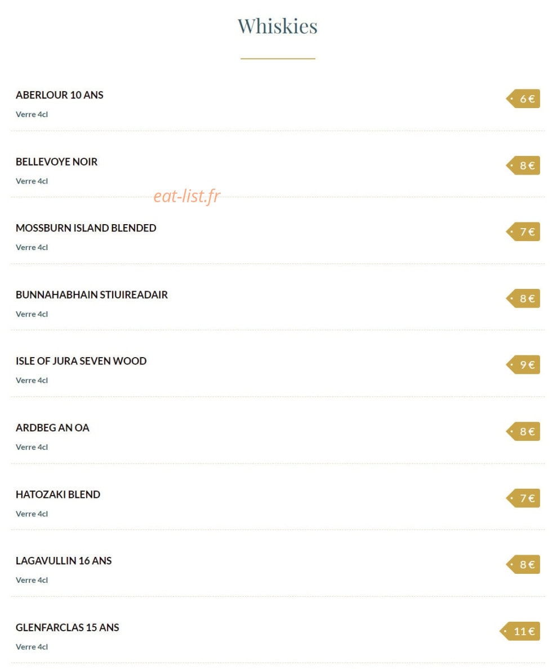Select the ABERLOUR 10 ANS item title

coord(59,95)
